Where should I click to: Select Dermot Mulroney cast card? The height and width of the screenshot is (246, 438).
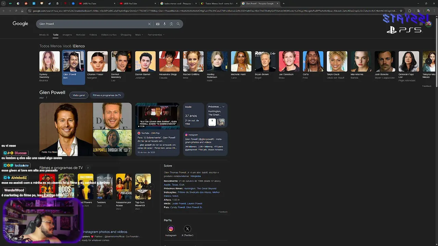click(x=121, y=66)
